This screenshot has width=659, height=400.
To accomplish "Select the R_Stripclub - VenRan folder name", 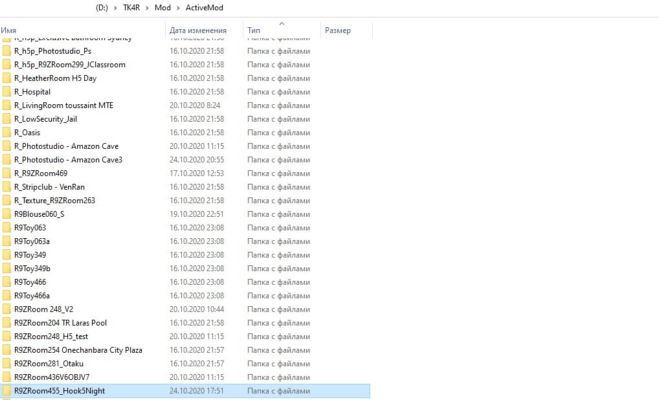I will point(49,187).
